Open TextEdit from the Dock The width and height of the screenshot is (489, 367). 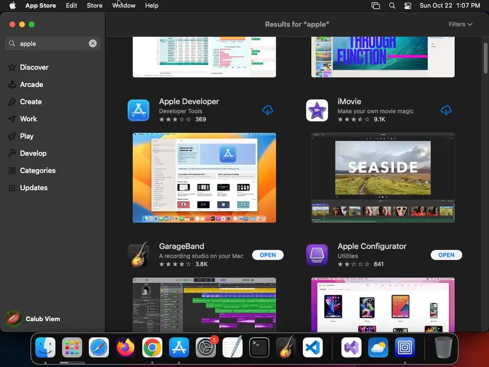233,347
